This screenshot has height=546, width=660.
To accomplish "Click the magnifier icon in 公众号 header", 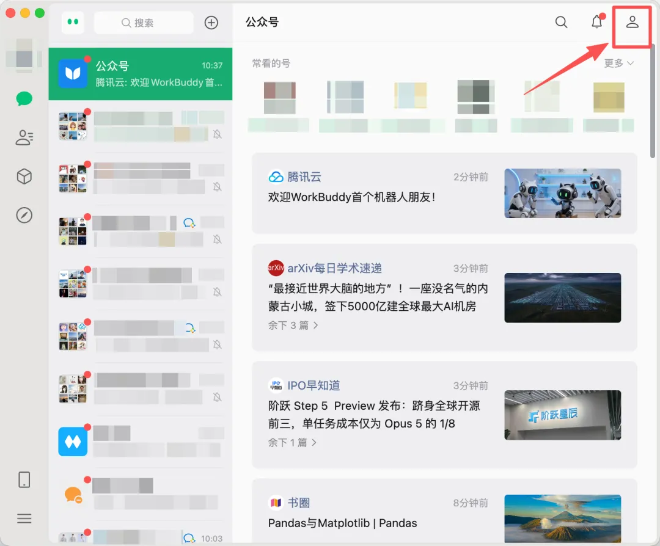I will 561,22.
